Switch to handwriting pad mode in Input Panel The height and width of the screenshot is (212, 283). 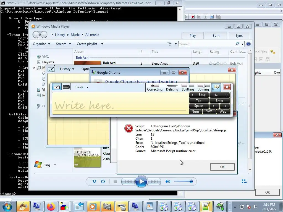click(x=57, y=87)
